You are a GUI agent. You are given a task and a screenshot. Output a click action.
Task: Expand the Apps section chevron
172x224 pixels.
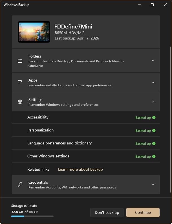tap(153, 82)
